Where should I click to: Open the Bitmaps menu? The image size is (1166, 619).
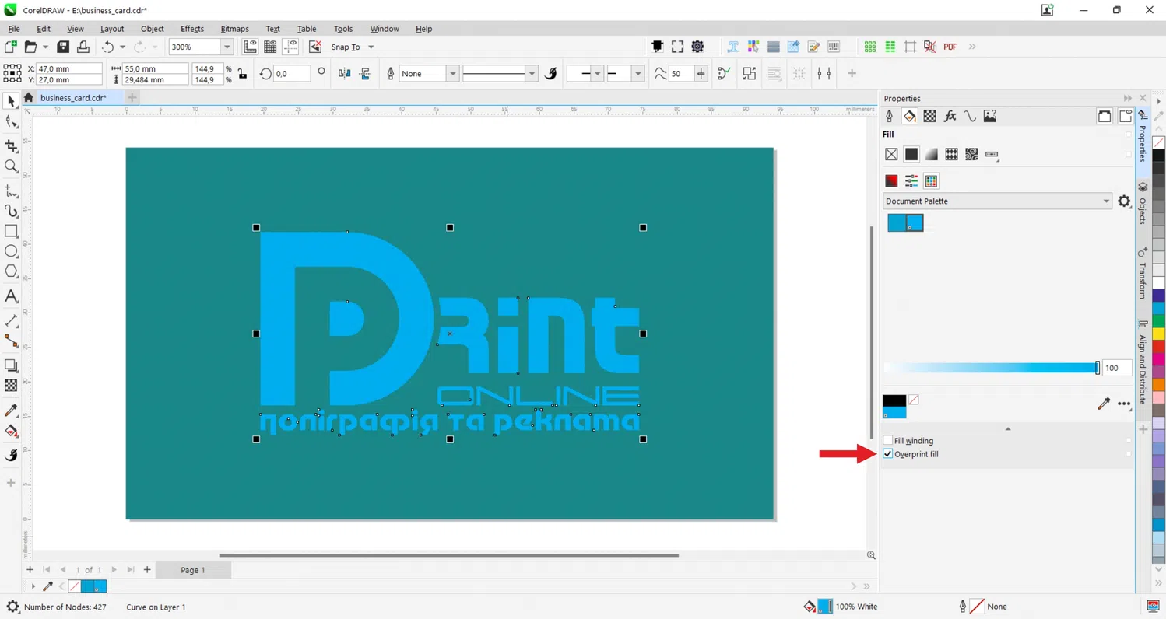coord(234,29)
